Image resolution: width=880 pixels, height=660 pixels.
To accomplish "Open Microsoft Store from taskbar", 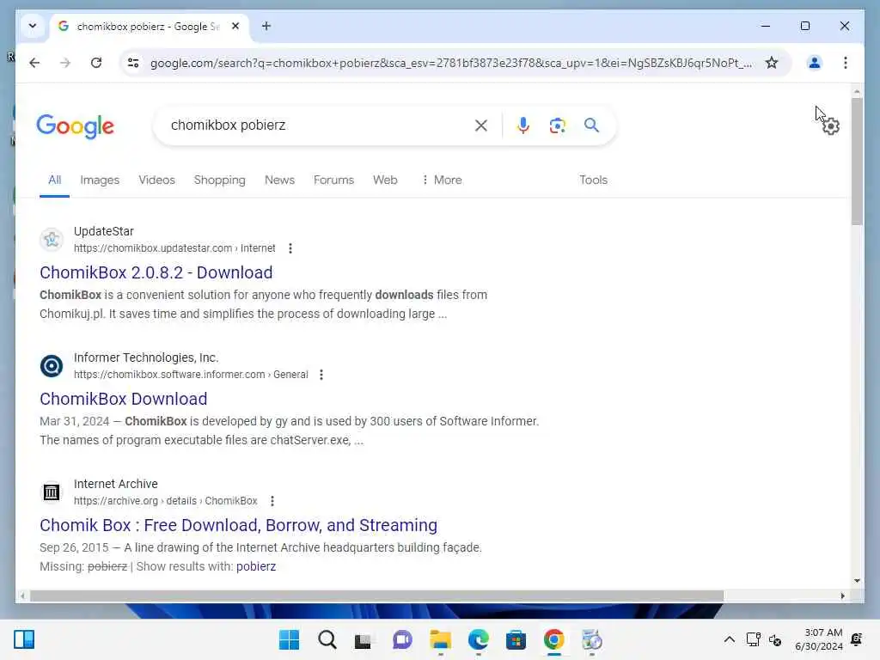I will coord(516,639).
